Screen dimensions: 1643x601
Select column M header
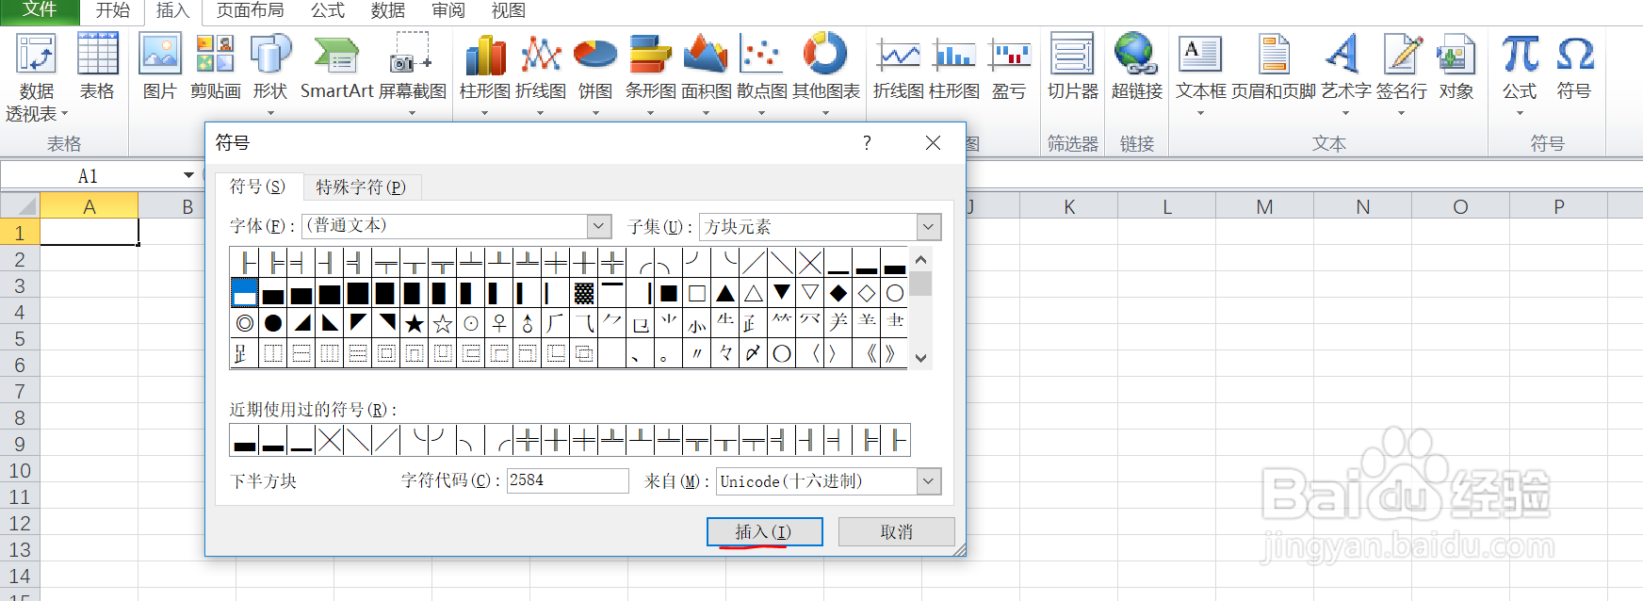1264,206
